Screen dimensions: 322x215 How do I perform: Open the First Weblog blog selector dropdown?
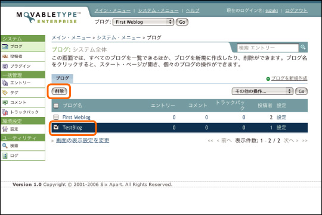click(x=143, y=22)
